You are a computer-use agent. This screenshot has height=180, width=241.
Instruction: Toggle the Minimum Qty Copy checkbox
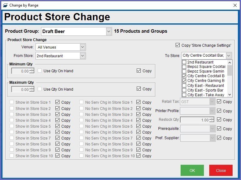(x=139, y=71)
